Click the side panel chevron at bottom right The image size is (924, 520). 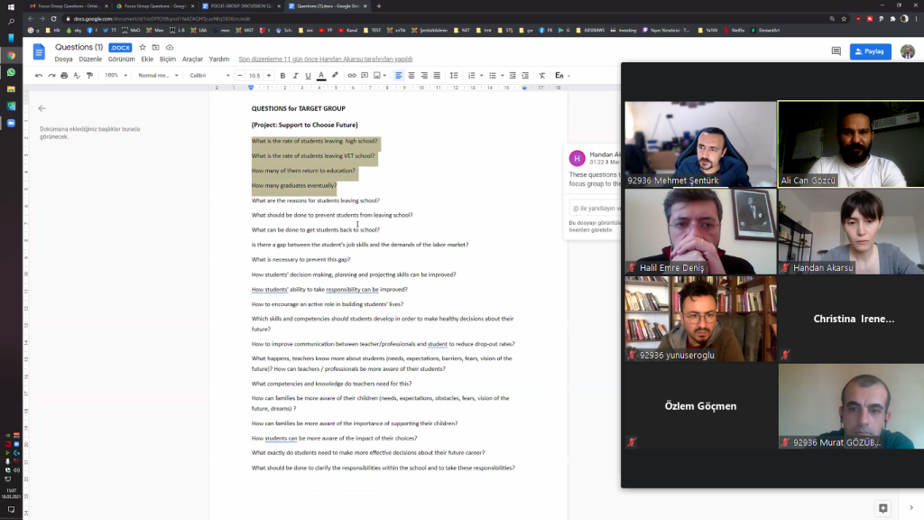[x=911, y=507]
